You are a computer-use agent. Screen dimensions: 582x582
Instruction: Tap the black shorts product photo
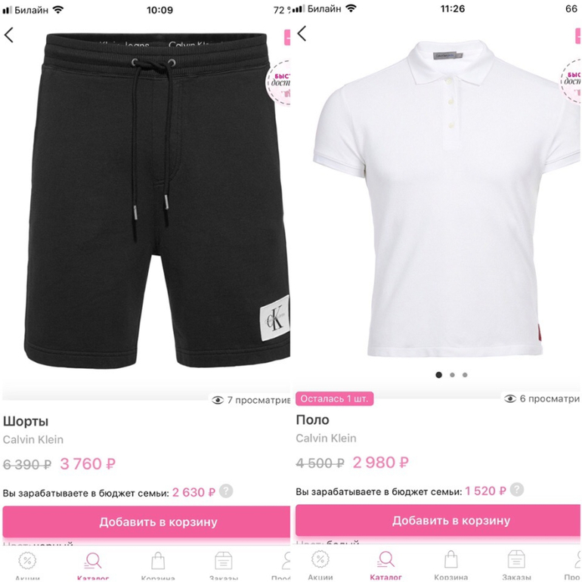[157, 200]
